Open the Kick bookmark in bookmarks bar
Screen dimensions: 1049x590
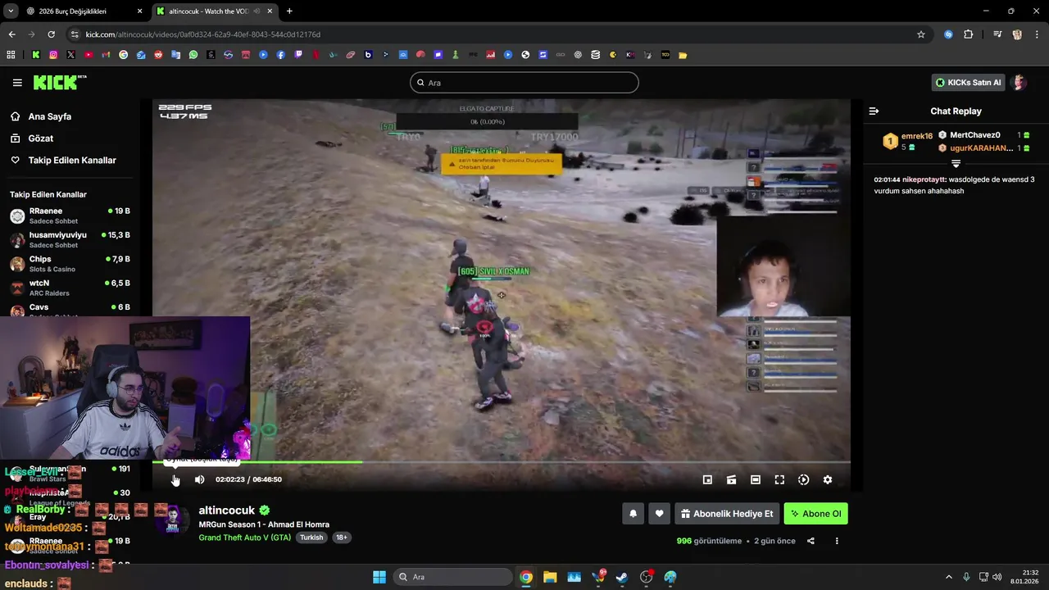tap(36, 55)
